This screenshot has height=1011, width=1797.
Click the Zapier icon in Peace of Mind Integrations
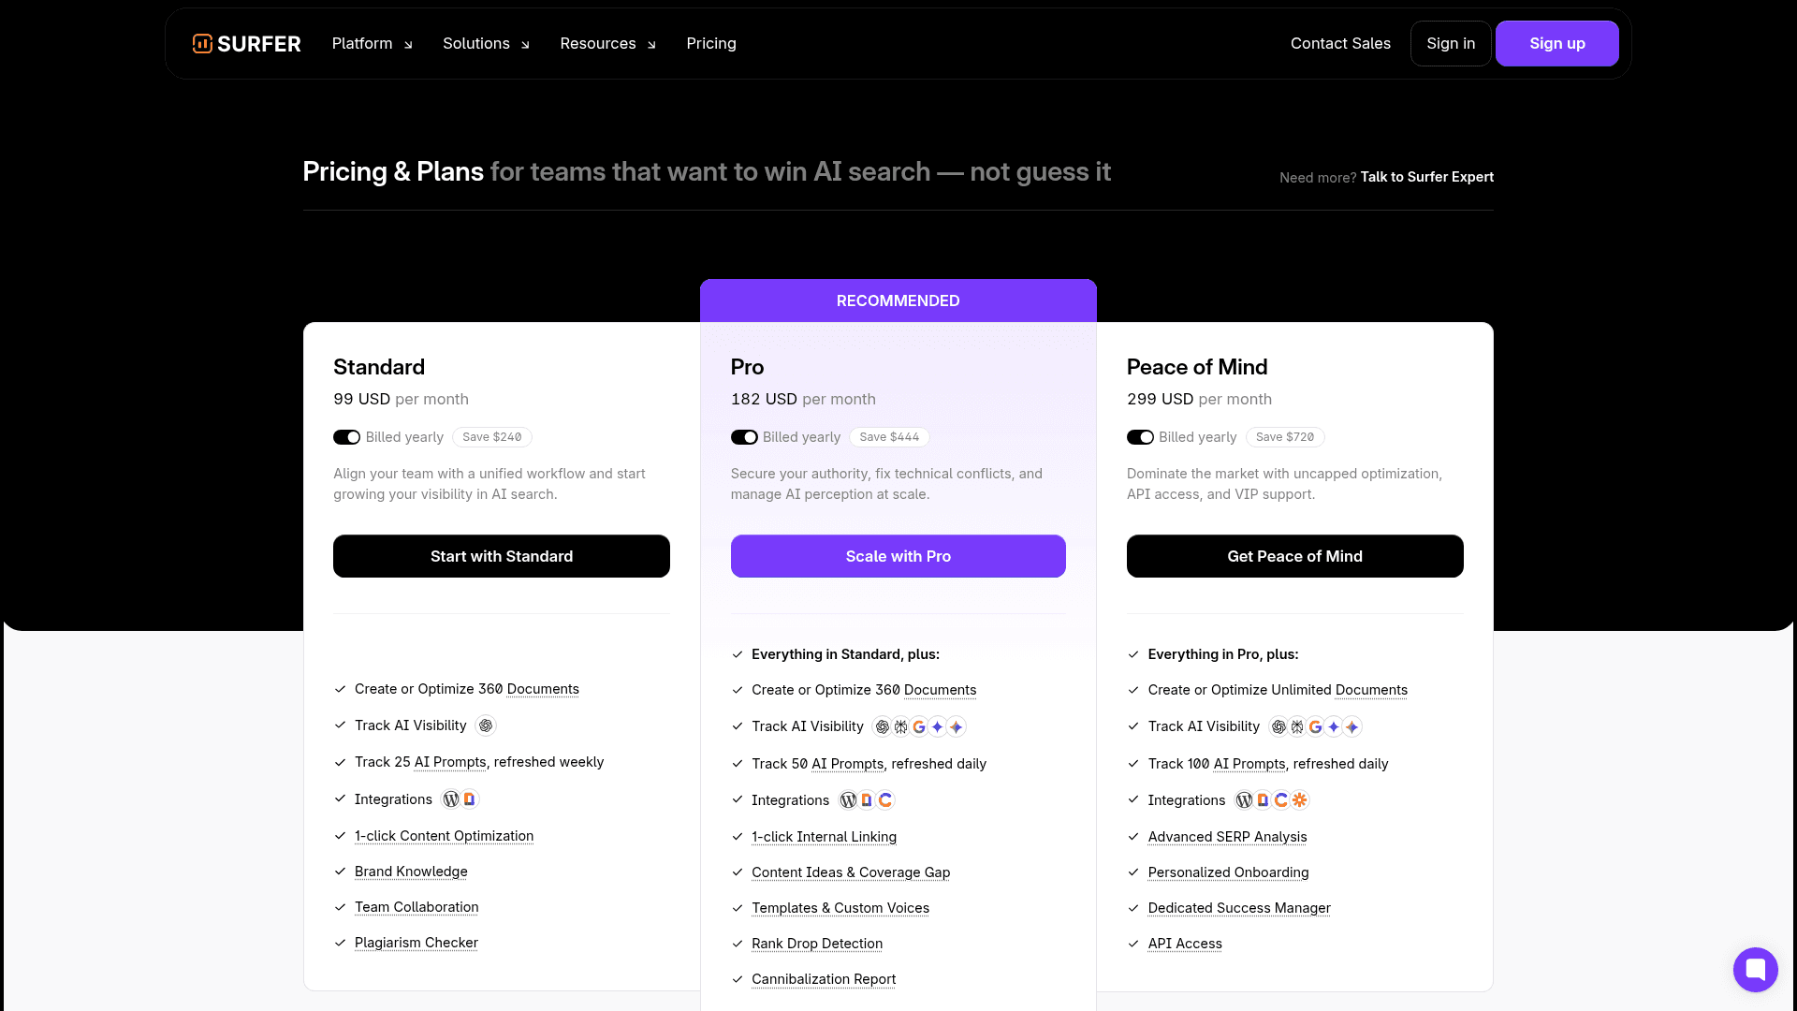(1299, 800)
